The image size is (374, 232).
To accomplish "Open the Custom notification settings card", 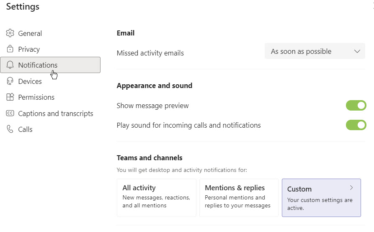I will [321, 198].
